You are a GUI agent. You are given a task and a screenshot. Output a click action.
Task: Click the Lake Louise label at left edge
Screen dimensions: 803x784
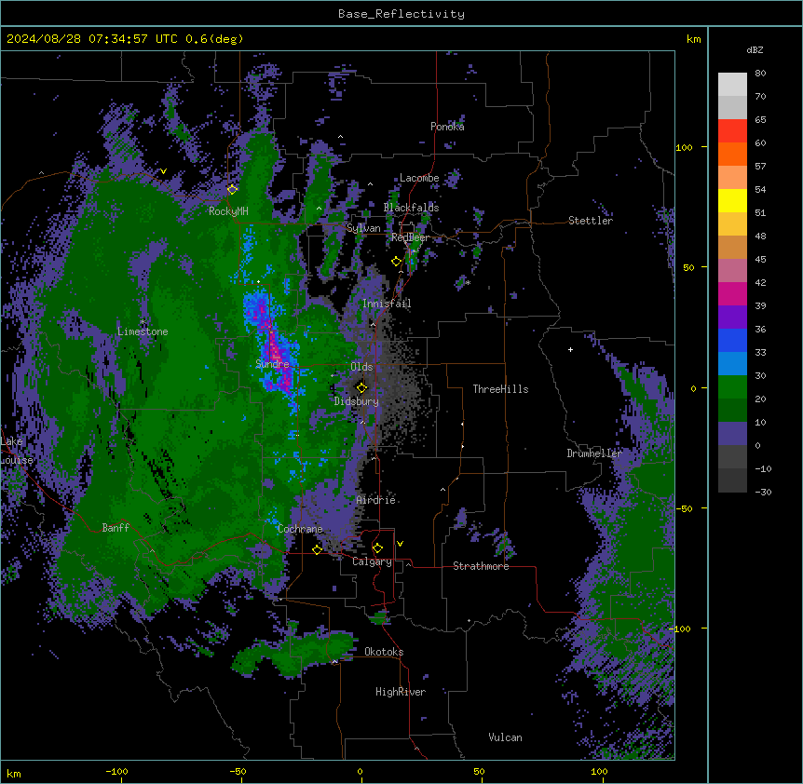pyautogui.click(x=17, y=451)
